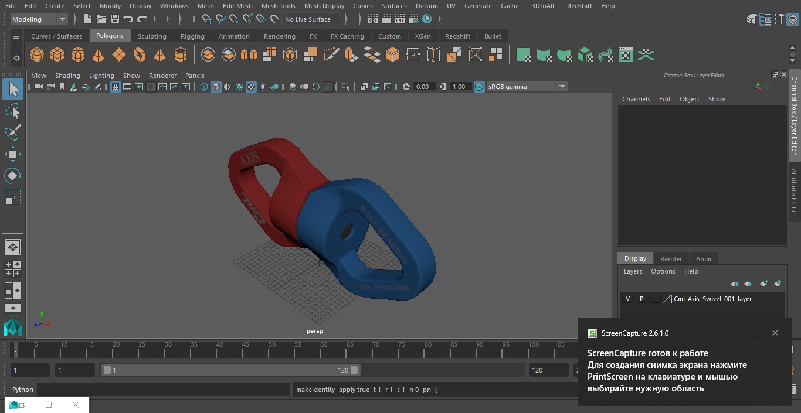Click the Save scene icon

[115, 19]
